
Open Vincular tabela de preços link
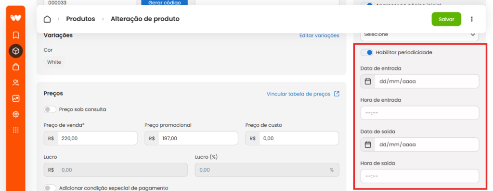(298, 94)
